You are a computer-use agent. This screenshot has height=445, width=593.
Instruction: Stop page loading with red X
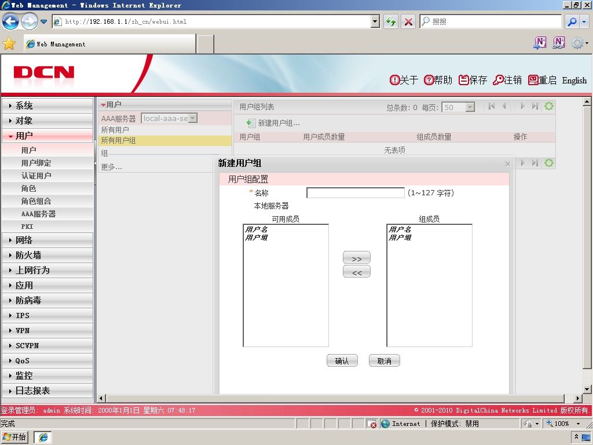408,21
